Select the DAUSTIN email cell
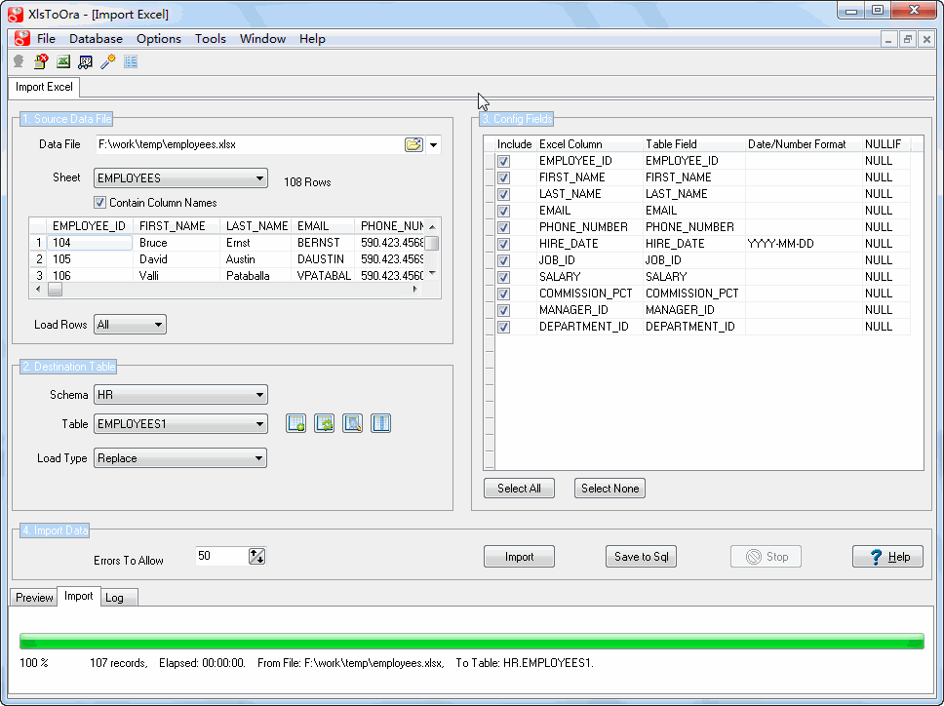Viewport: 944px width, 706px height. [x=324, y=259]
